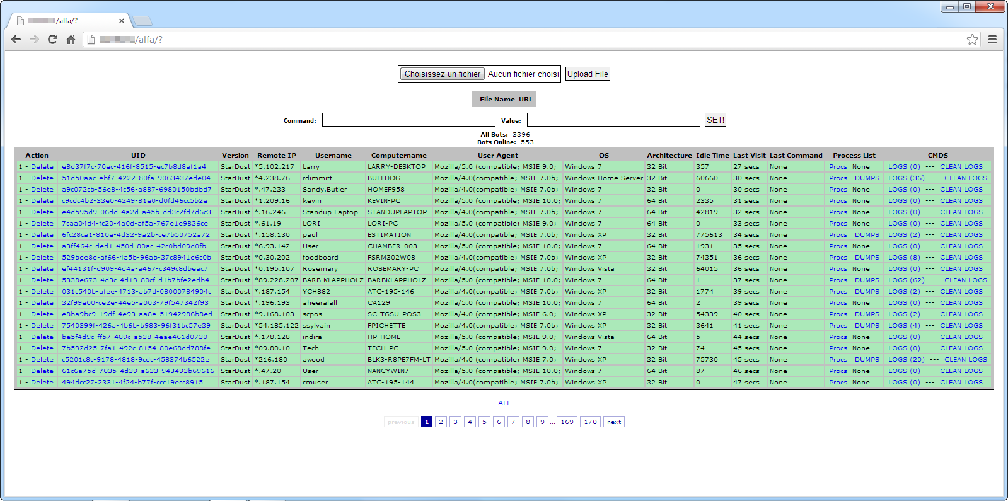Viewport: 1008px width, 501px height.
Task: Click the Idle Time column header
Action: tap(712, 156)
